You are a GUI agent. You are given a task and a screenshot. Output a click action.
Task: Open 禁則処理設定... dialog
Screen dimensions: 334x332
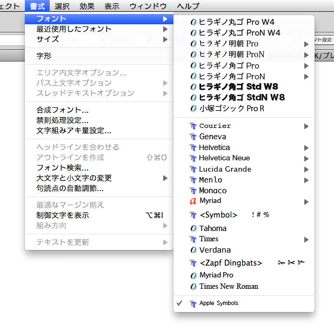click(99, 120)
